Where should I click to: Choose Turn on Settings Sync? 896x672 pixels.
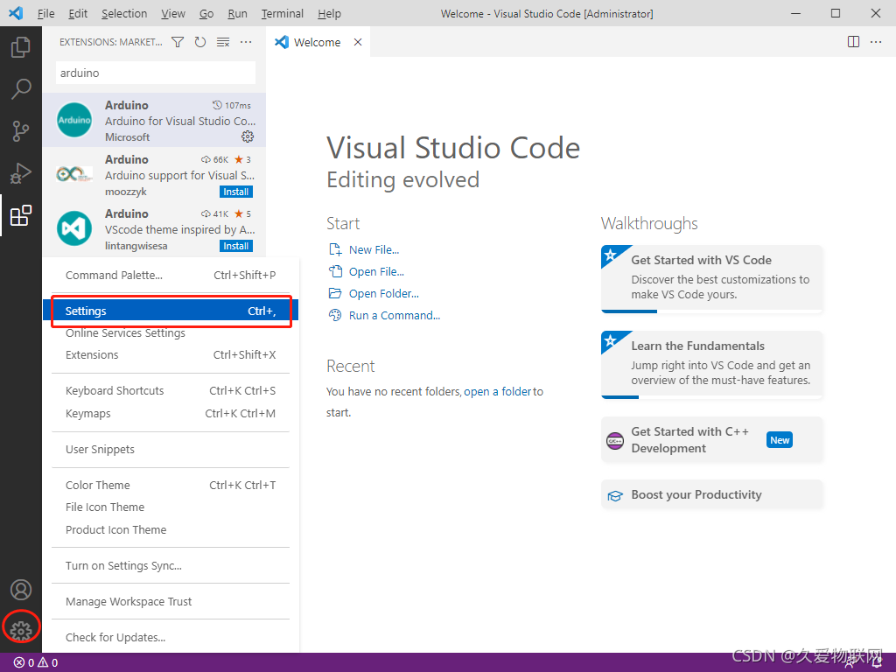[x=171, y=566]
